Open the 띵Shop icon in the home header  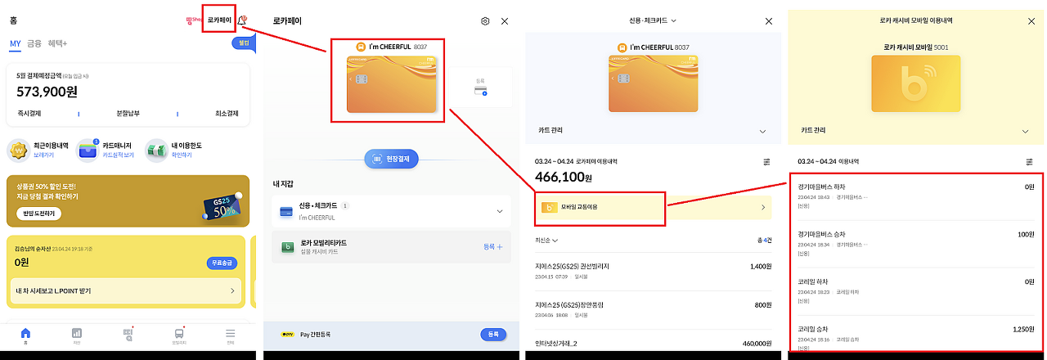click(x=195, y=20)
